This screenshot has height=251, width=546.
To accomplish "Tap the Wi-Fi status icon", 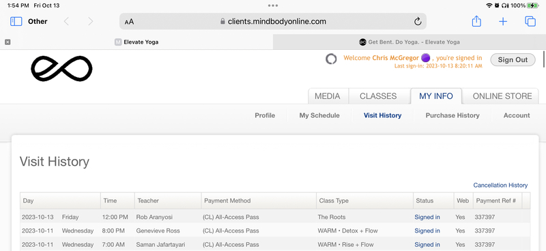I will tap(489, 5).
